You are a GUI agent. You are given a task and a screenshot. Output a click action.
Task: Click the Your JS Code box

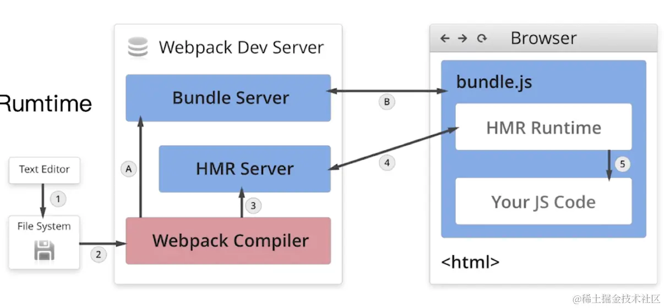[543, 201]
